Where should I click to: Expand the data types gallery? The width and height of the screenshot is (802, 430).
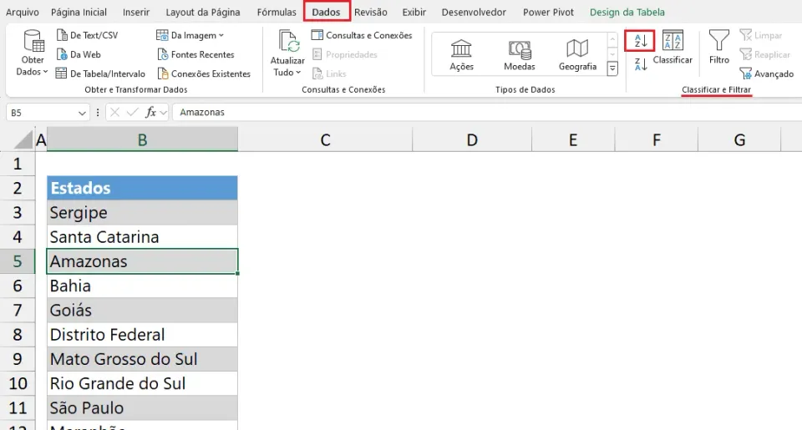pyautogui.click(x=612, y=68)
